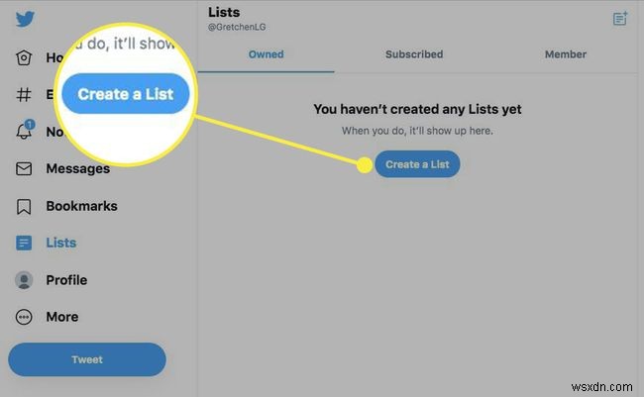Open the Subscribed tab
Image resolution: width=644 pixels, height=397 pixels.
point(414,54)
